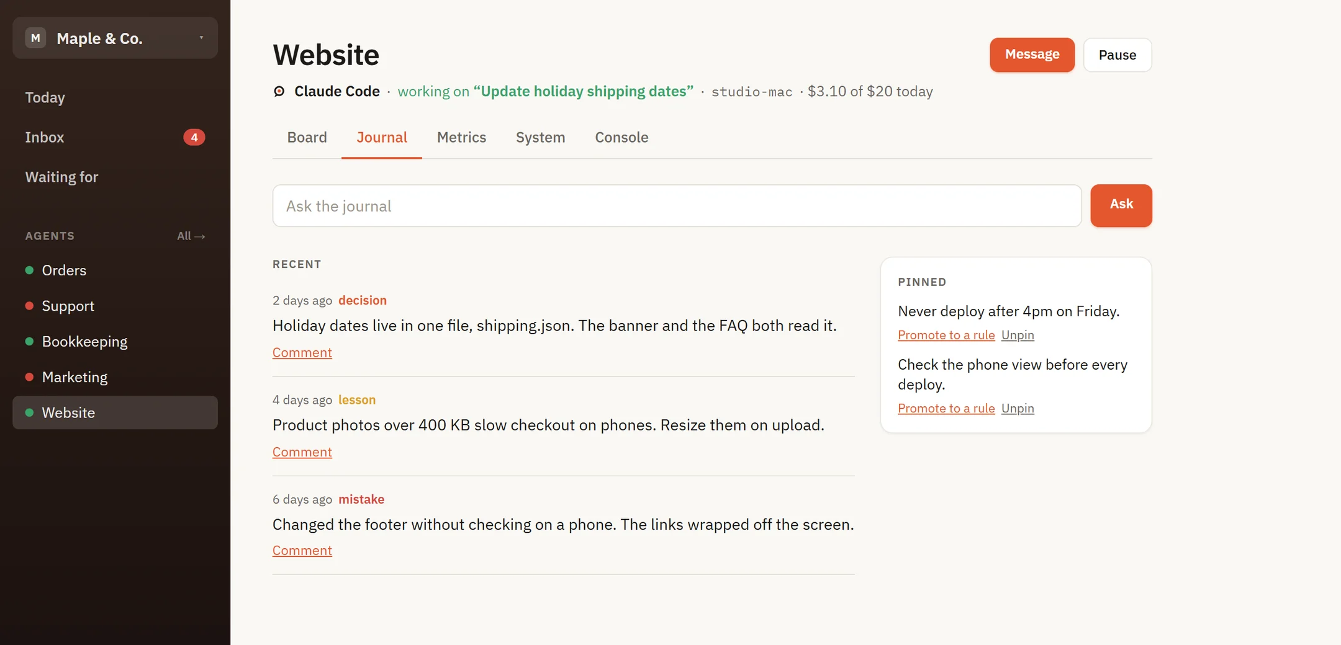Click the Claude Code logo icon
This screenshot has width=1341, height=645.
(x=279, y=91)
